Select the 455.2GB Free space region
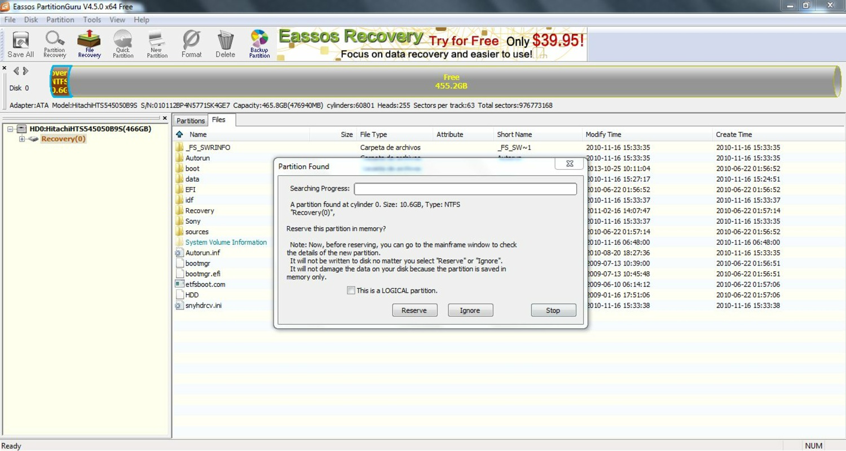This screenshot has height=451, width=846. pyautogui.click(x=451, y=82)
